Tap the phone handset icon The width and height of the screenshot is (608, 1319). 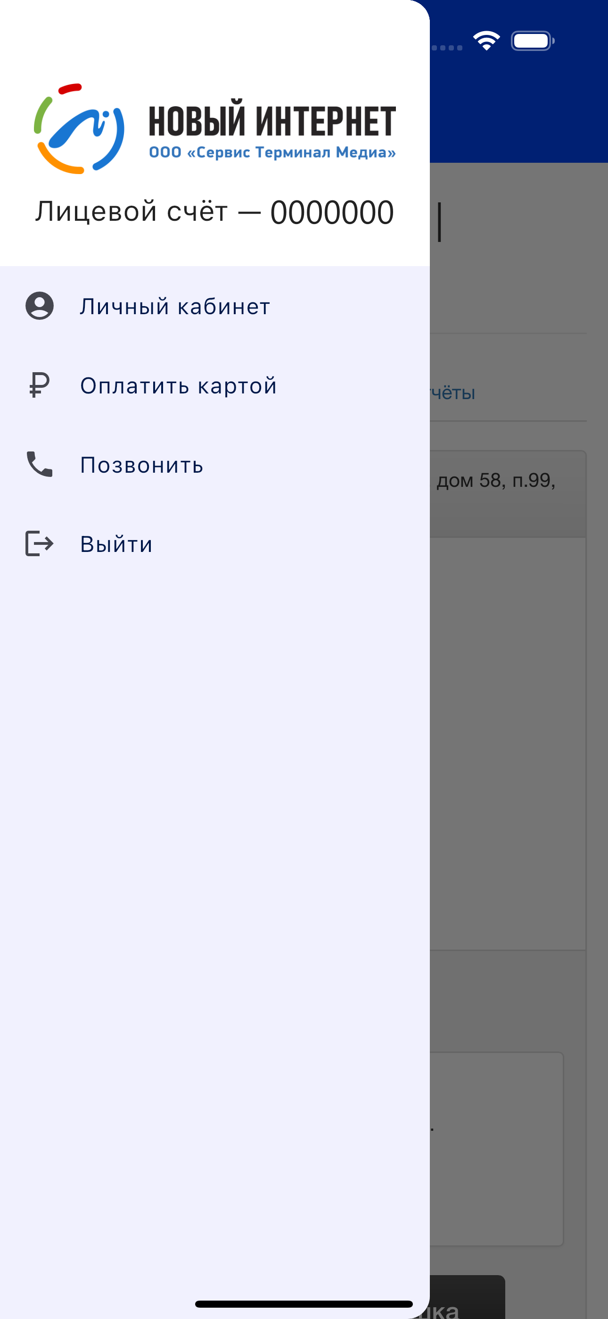tap(40, 464)
